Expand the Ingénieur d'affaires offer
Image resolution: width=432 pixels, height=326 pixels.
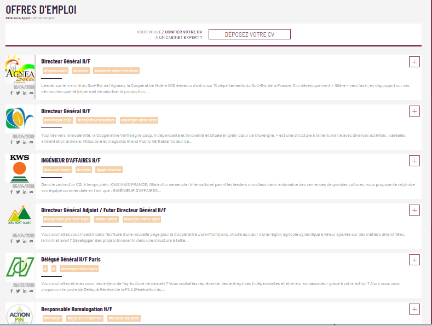coord(414,161)
